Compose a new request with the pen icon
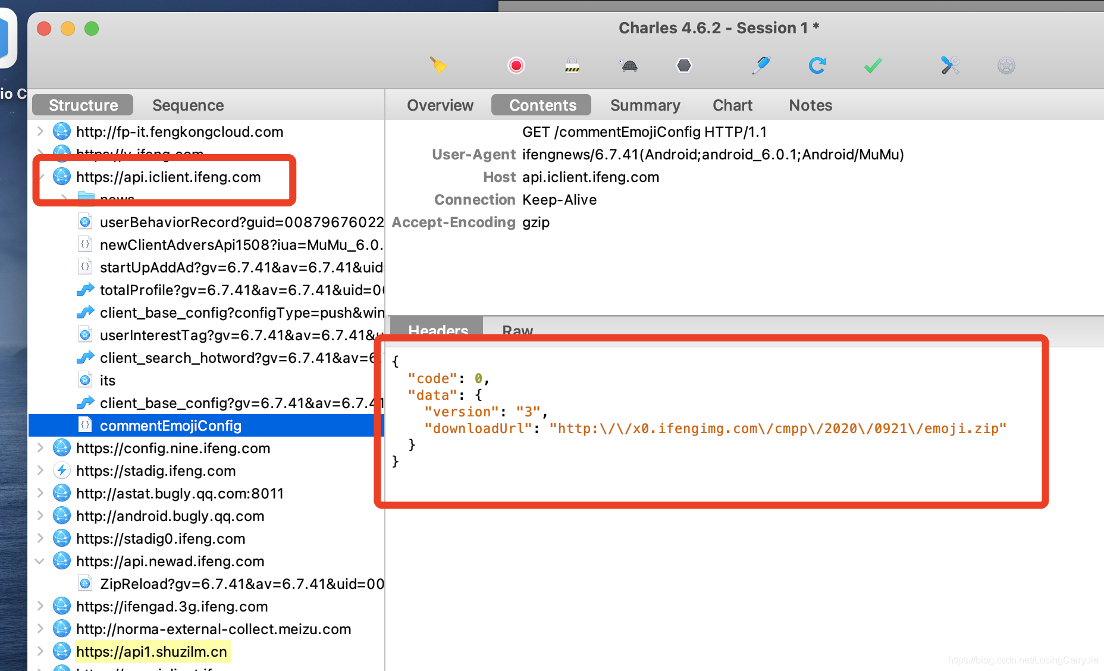The width and height of the screenshot is (1104, 671). pos(761,65)
